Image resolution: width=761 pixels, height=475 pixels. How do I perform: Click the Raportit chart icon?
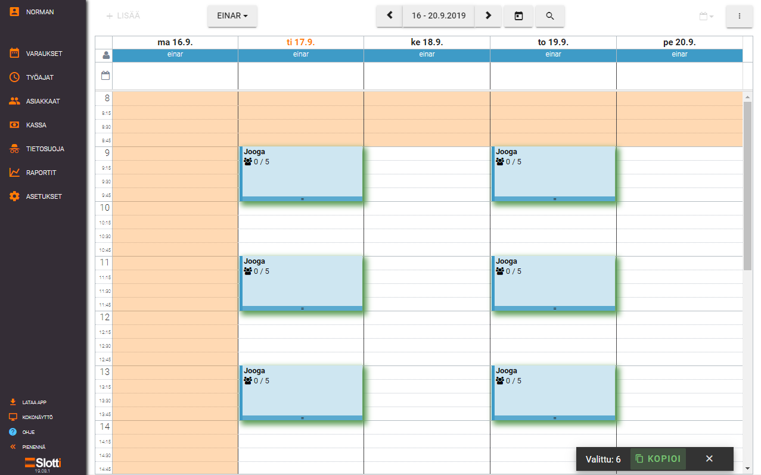click(x=14, y=173)
